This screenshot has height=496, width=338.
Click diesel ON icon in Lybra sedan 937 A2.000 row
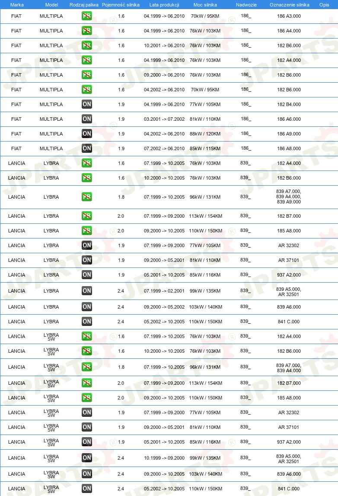pos(86,274)
